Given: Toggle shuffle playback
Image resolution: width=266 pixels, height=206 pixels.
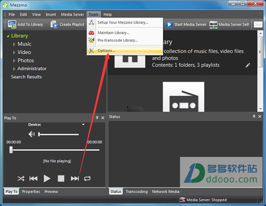Looking at the screenshot, I should (x=21, y=179).
